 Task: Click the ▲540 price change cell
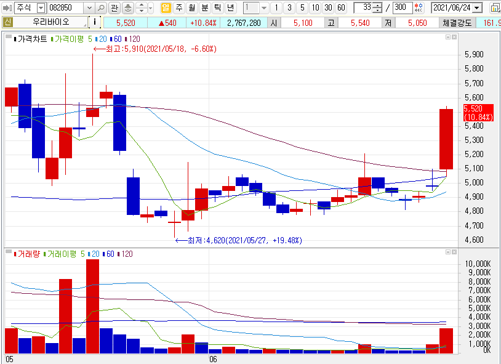167,23
